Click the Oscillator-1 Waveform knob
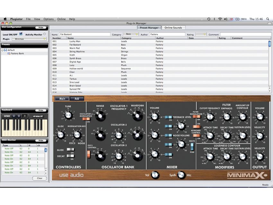This screenshot has height=205, width=273. (x=137, y=116)
